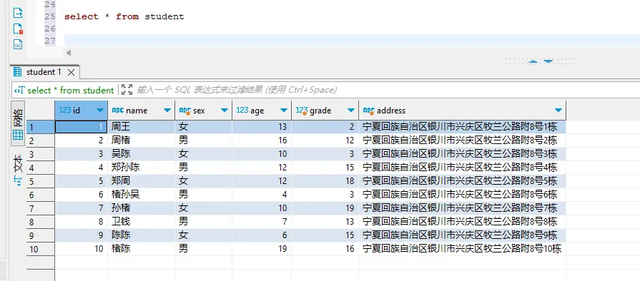Image resolution: width=640 pixels, height=281 pixels.
Task: Click the variables file icon in gutter
Action: [18, 44]
